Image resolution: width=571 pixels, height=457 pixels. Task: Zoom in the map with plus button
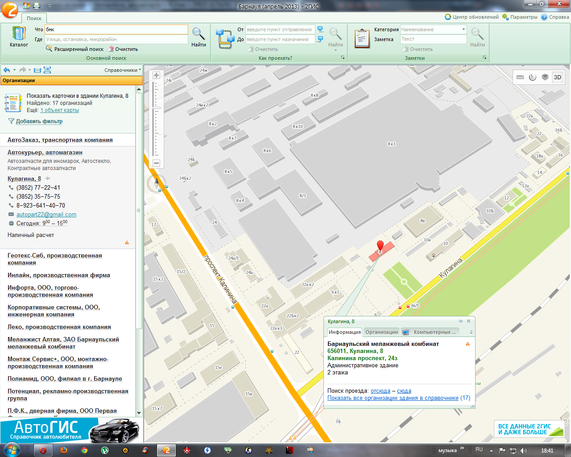[156, 75]
